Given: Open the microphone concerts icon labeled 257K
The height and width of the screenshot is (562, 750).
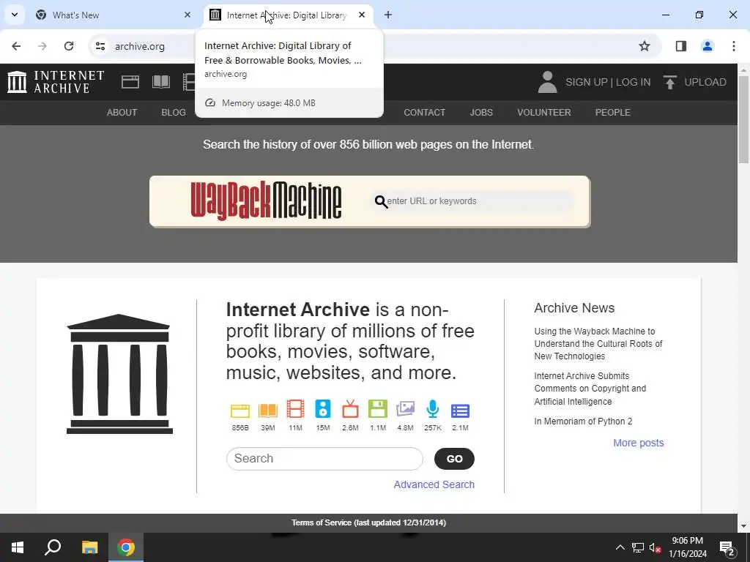Looking at the screenshot, I should pos(432,410).
